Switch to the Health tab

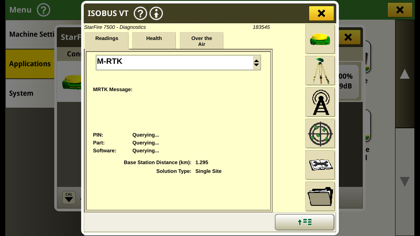point(154,41)
